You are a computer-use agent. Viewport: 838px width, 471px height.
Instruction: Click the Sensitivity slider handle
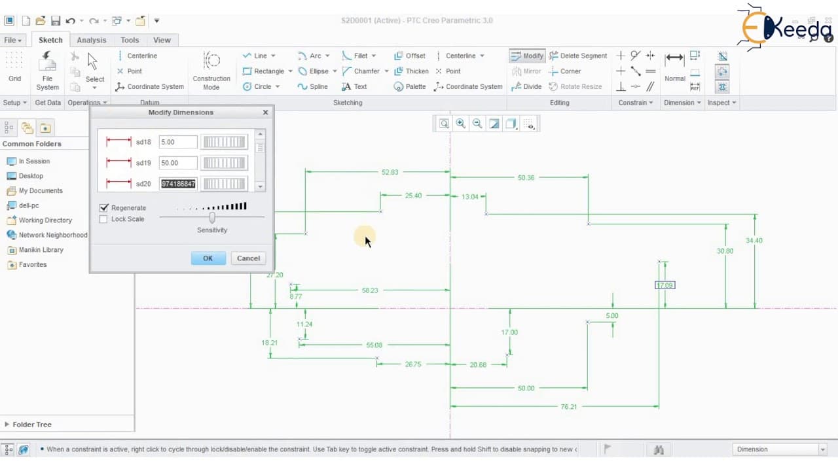coord(212,217)
